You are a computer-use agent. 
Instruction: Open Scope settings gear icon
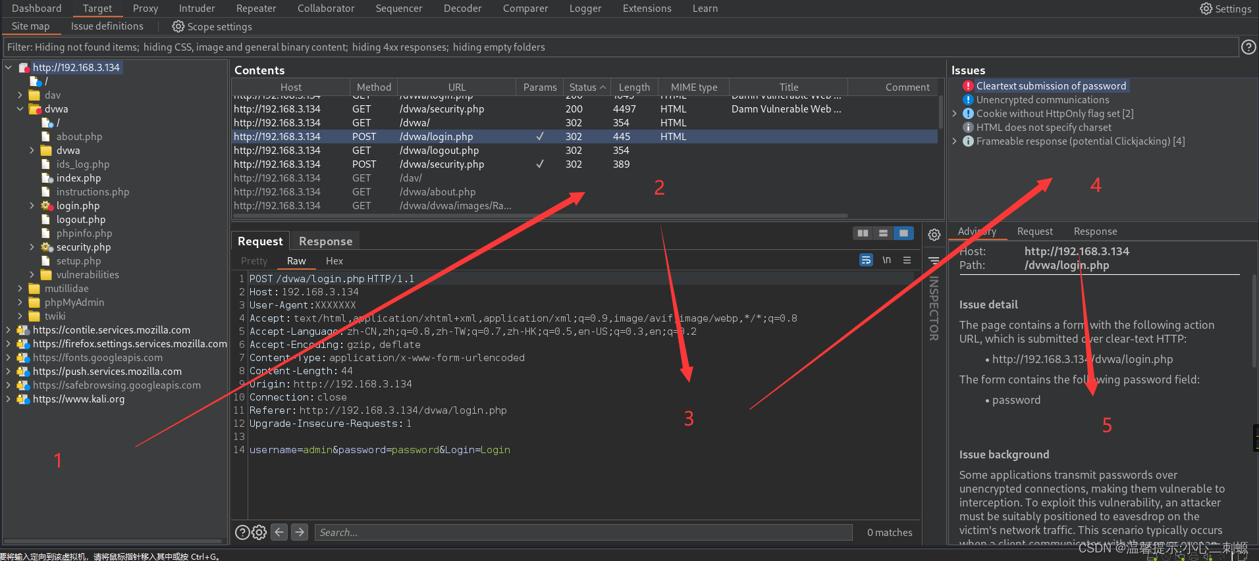pyautogui.click(x=178, y=26)
